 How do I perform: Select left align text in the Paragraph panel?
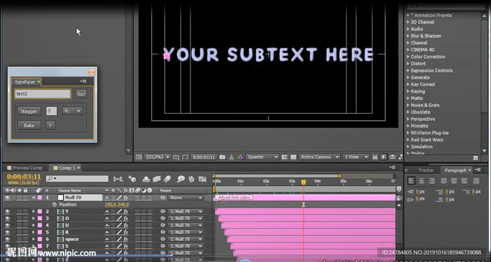tap(411, 181)
